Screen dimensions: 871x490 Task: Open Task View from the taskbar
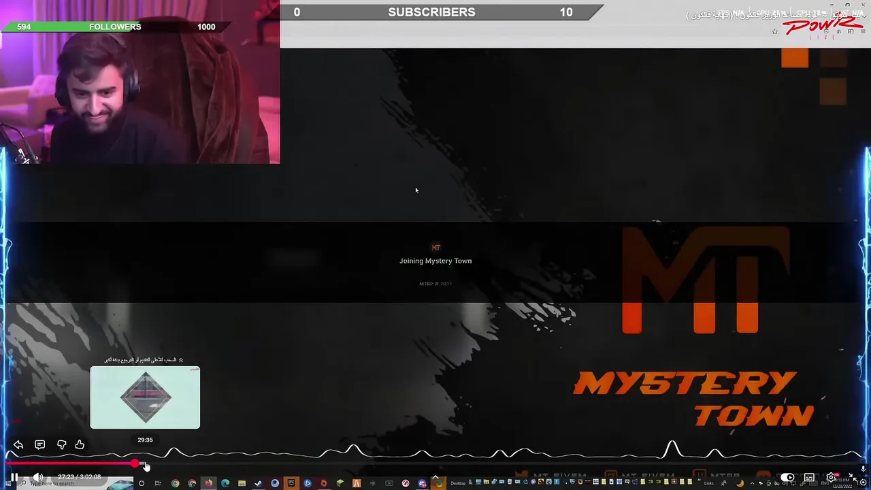pyautogui.click(x=157, y=483)
